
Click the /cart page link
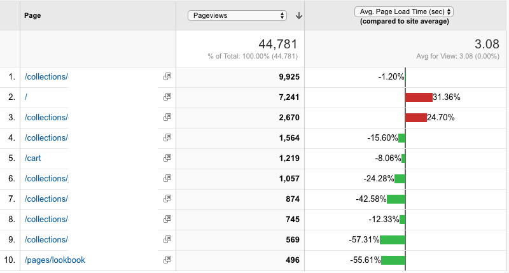(x=33, y=158)
